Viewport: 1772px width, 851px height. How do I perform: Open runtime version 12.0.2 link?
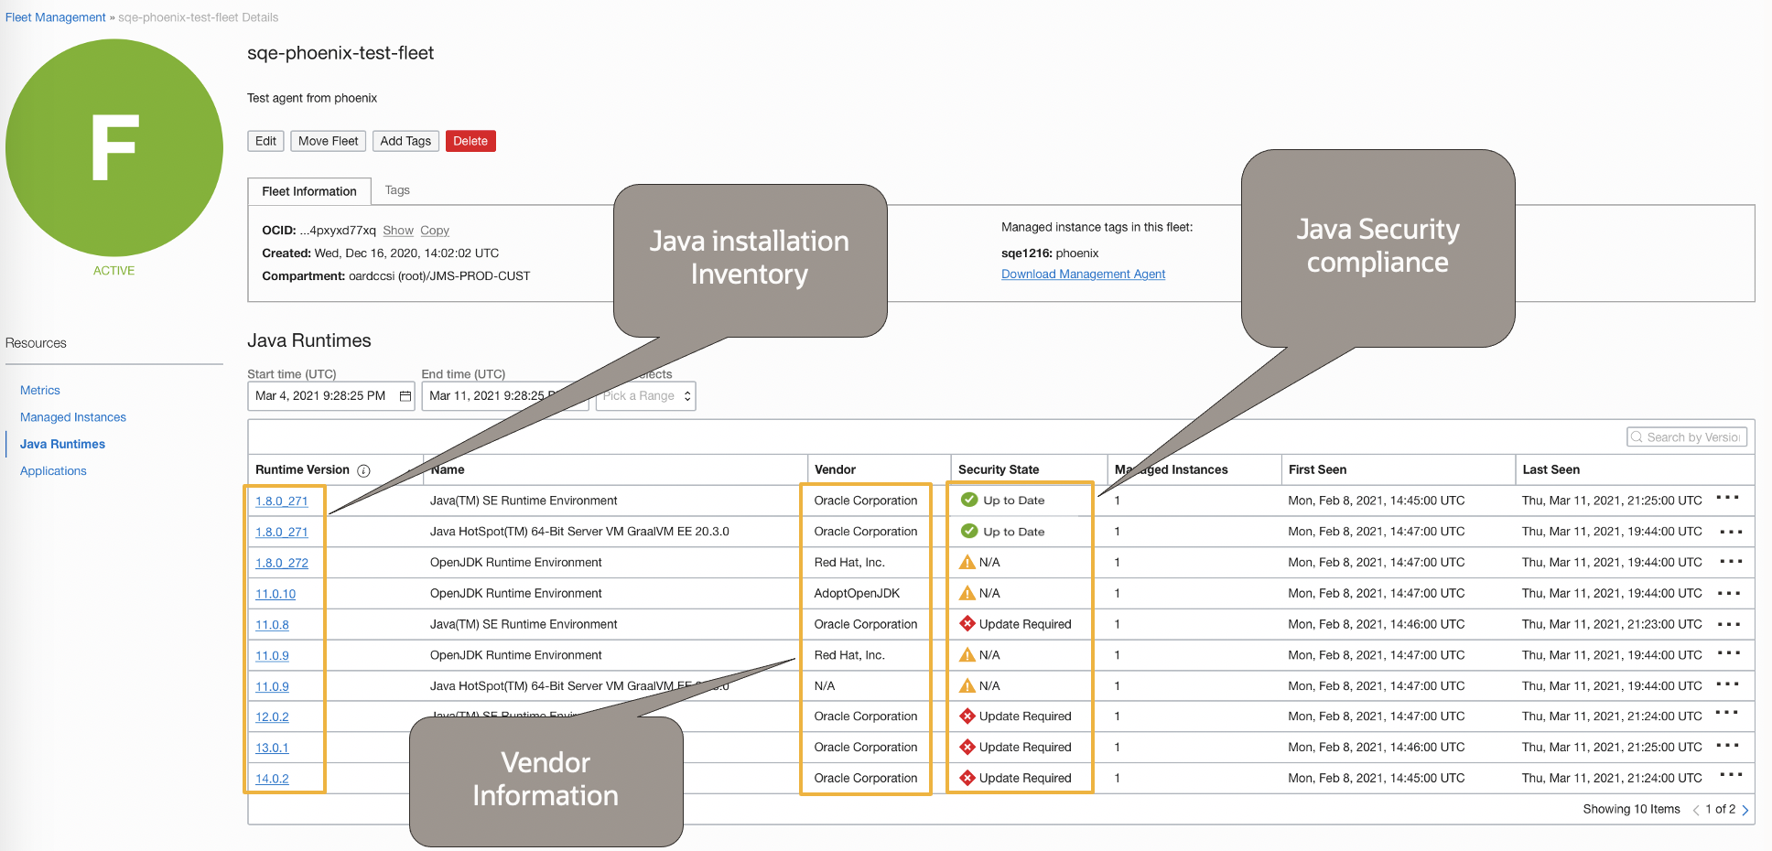pos(272,717)
